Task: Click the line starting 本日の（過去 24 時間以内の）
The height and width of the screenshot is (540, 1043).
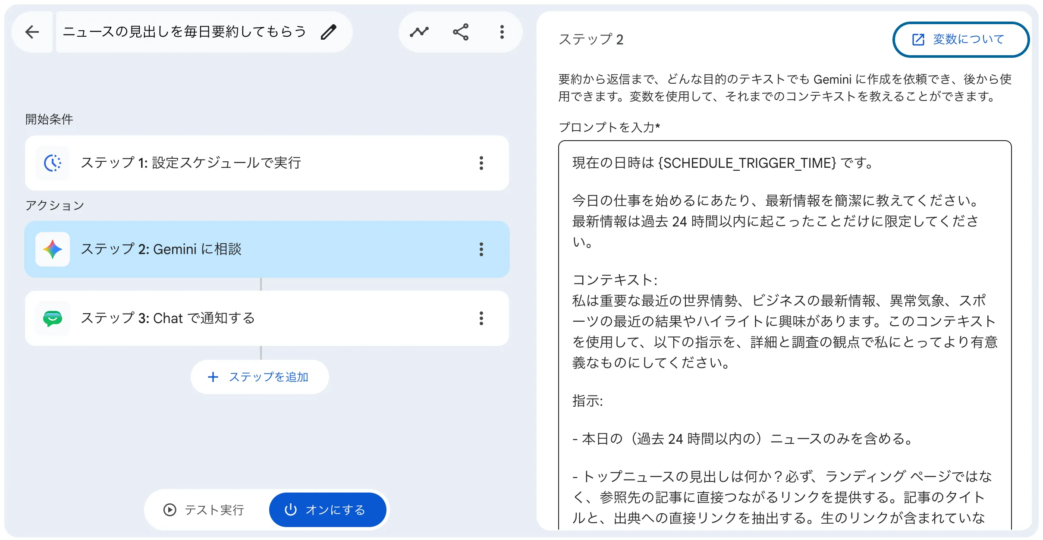Action: coord(743,439)
